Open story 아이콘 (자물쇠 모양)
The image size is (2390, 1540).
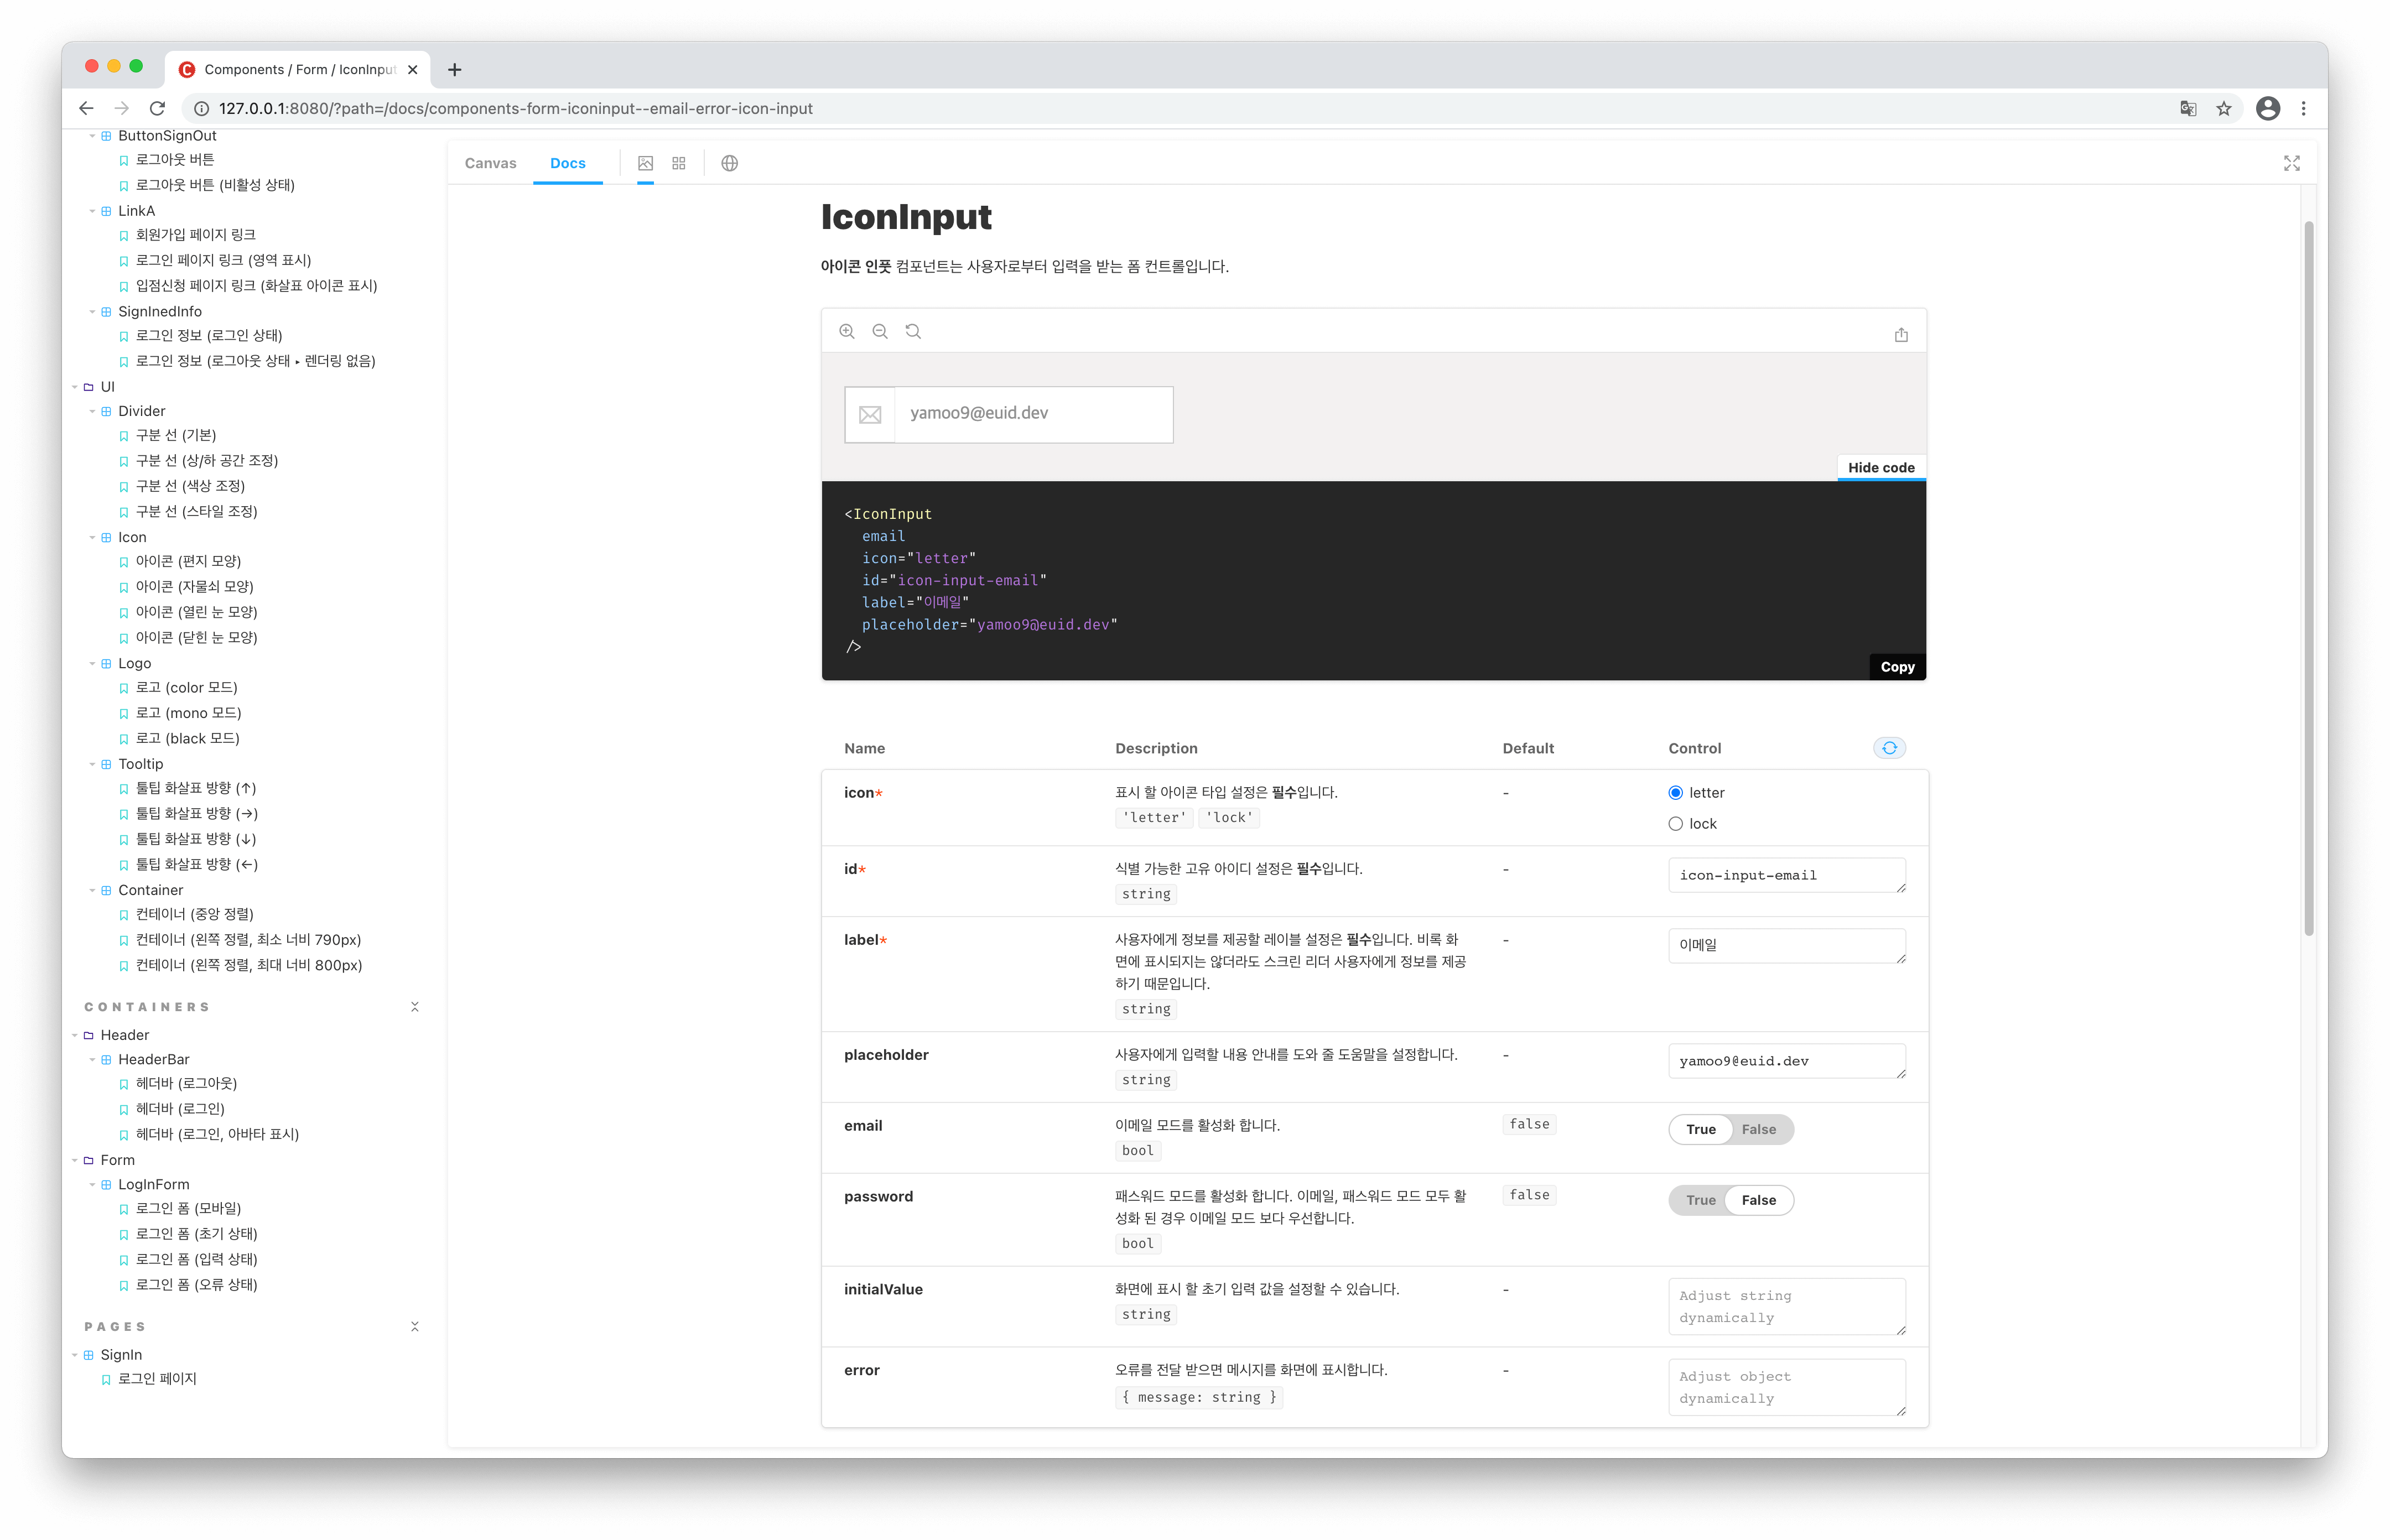click(194, 587)
